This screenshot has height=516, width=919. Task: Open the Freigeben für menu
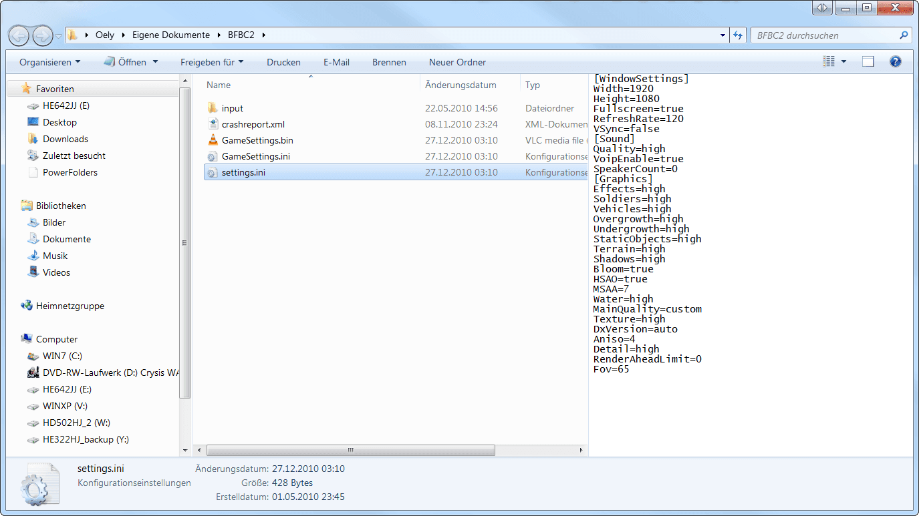tap(212, 62)
